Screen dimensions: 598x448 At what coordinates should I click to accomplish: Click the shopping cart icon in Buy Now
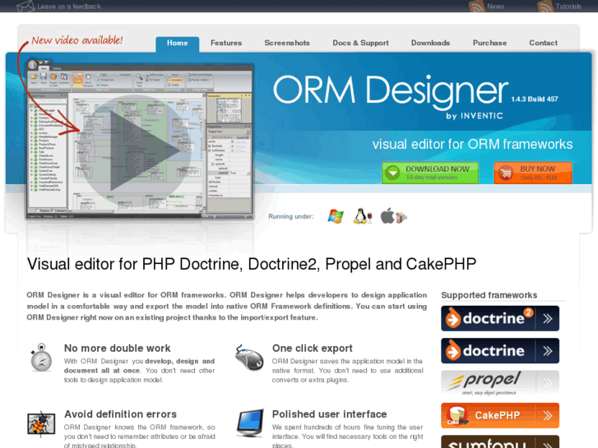tap(506, 173)
